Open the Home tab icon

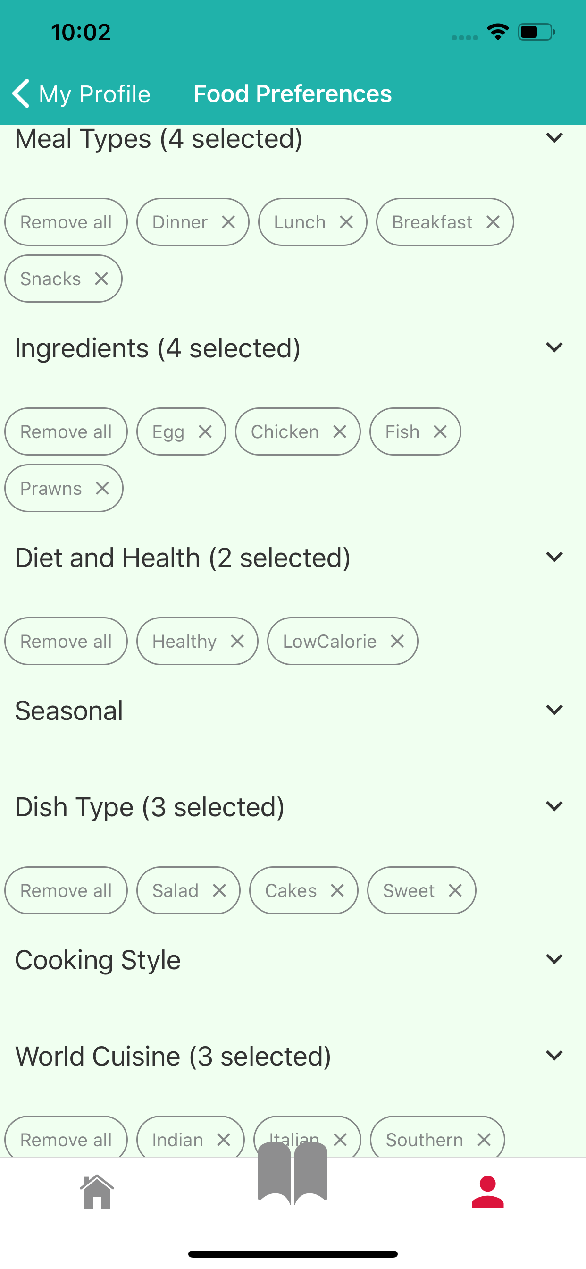coord(97,1191)
